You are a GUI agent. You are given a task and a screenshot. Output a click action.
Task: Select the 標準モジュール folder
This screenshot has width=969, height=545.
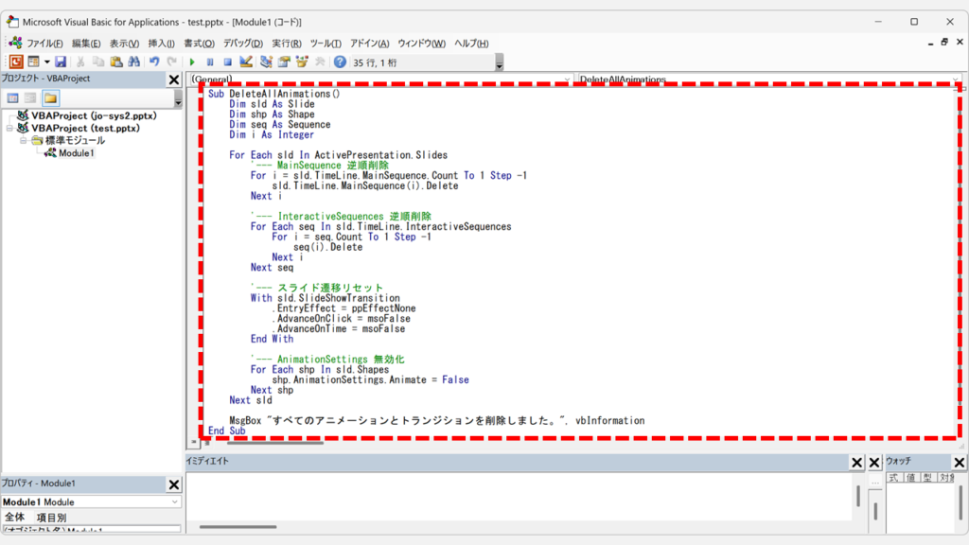coord(75,140)
